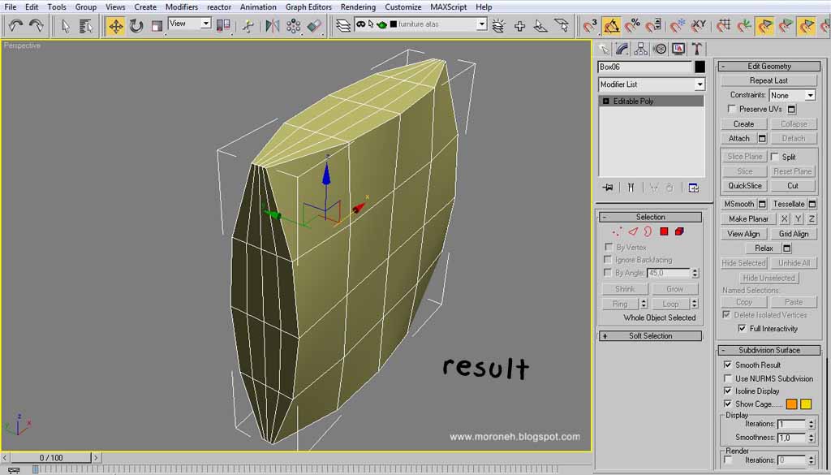
Task: Open the Graph Editors menu
Action: (308, 6)
